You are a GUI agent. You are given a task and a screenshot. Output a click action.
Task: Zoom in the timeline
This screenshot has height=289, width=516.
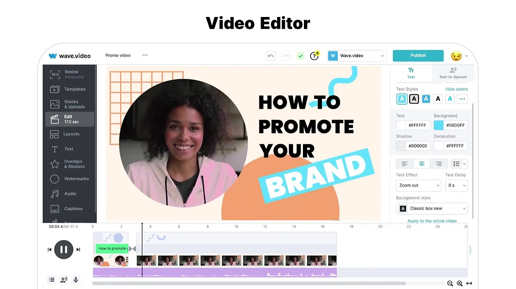[459, 283]
